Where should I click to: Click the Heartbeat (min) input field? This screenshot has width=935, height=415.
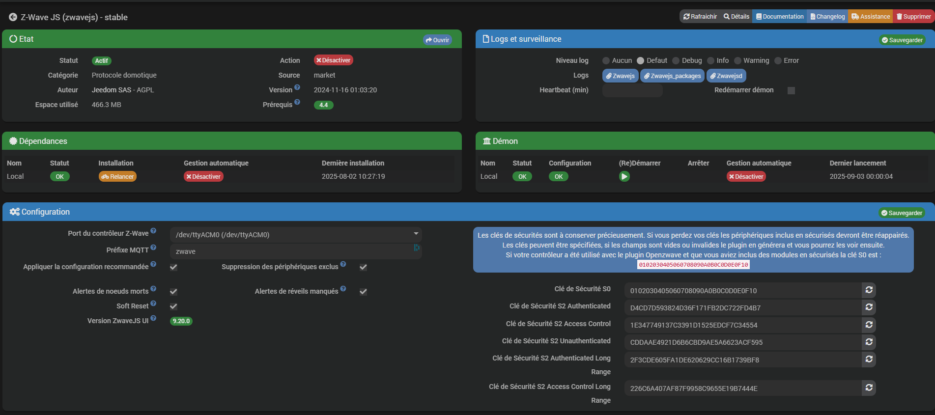[632, 90]
